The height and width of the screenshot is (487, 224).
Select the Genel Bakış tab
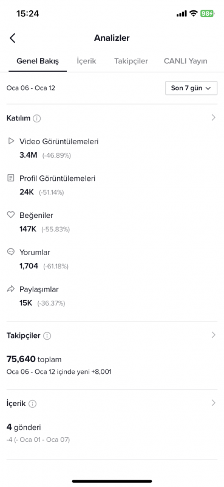click(x=38, y=61)
